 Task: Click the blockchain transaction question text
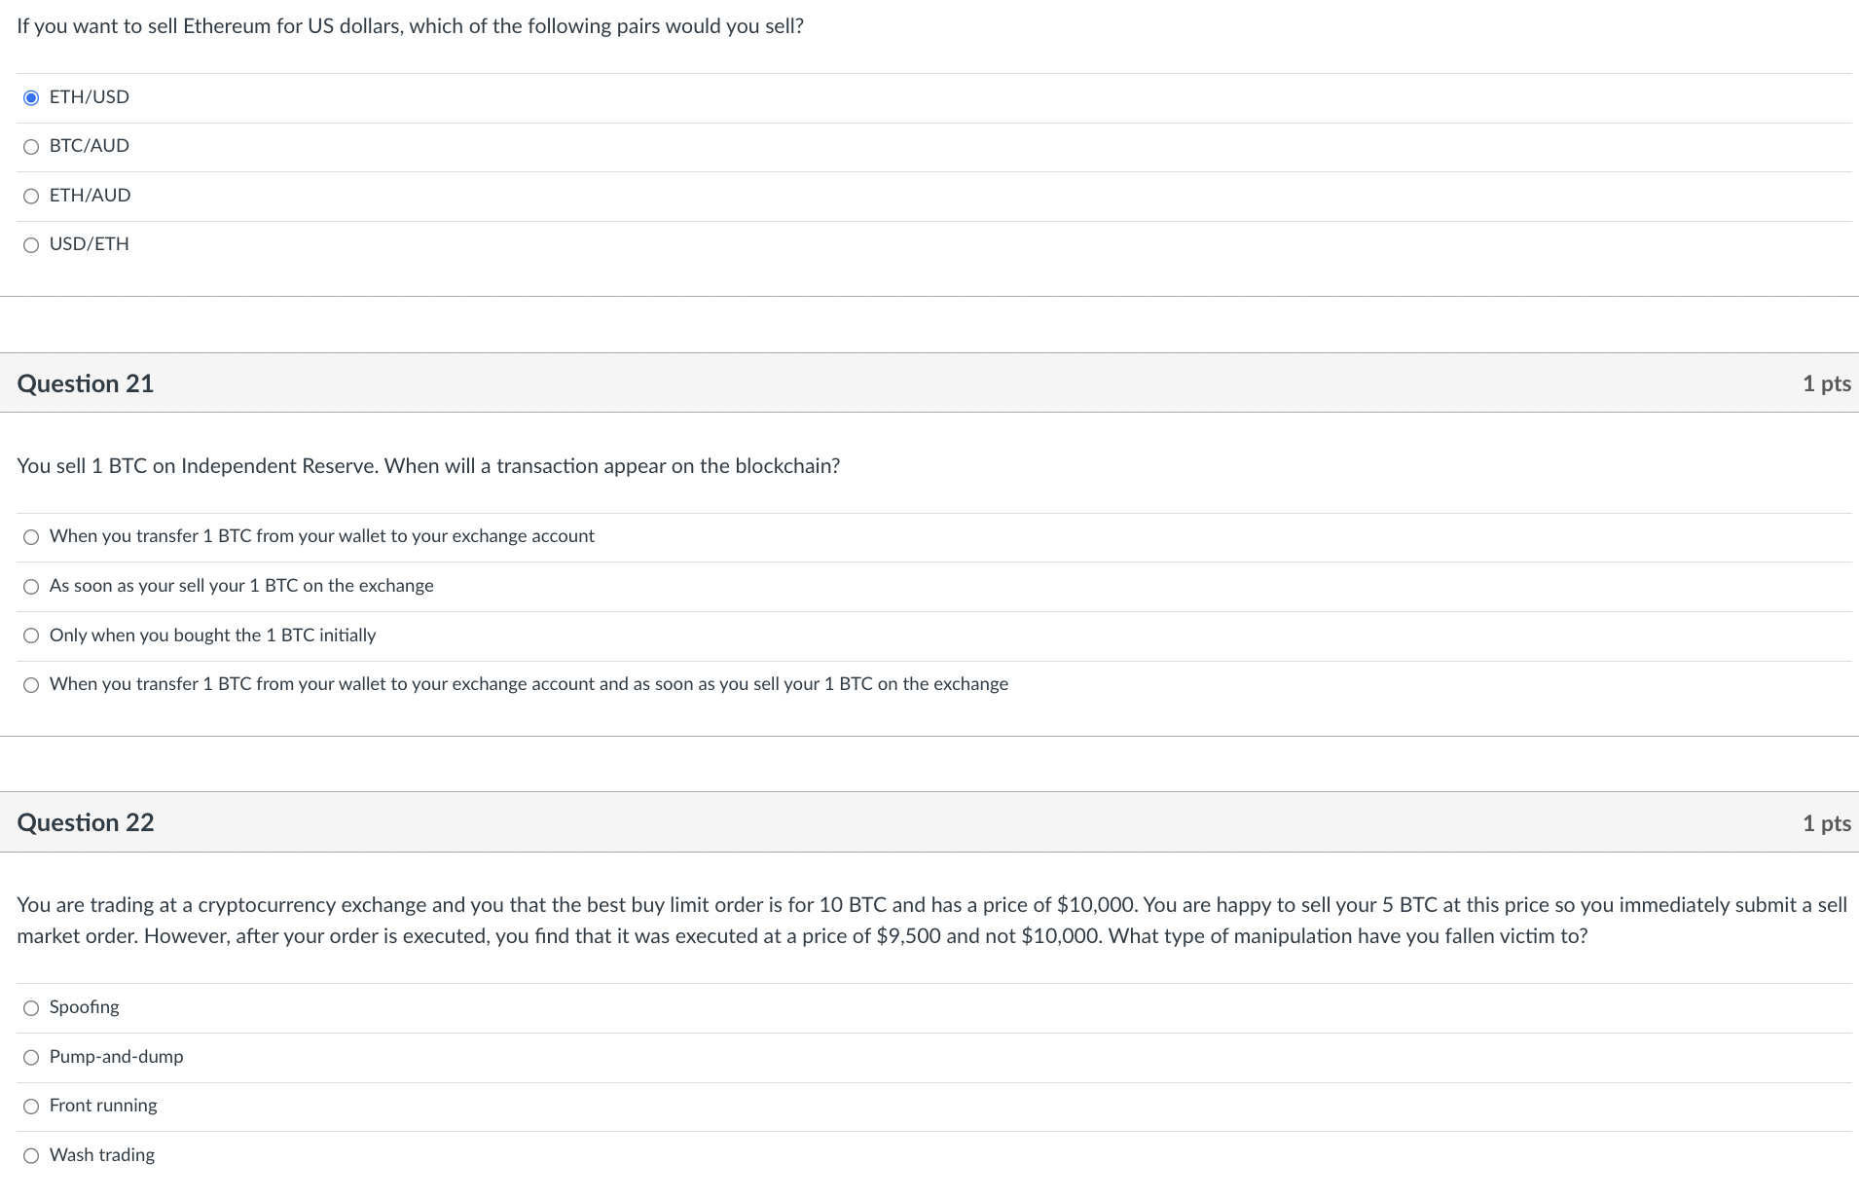tap(428, 466)
